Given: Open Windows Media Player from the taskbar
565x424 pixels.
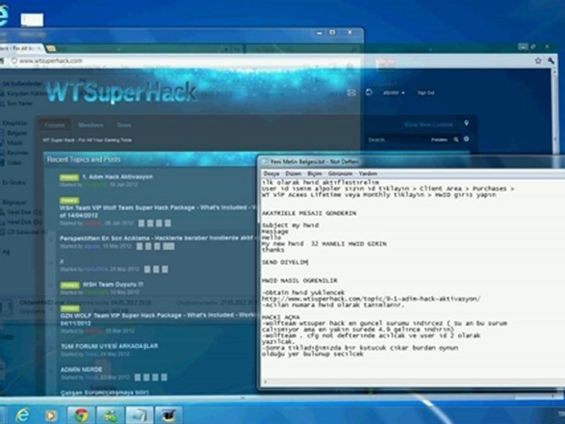Looking at the screenshot, I should (51, 415).
